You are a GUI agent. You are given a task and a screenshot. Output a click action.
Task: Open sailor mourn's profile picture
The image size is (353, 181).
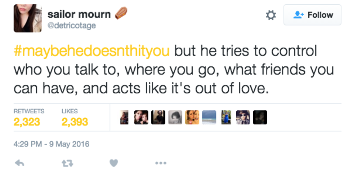pos(27,18)
